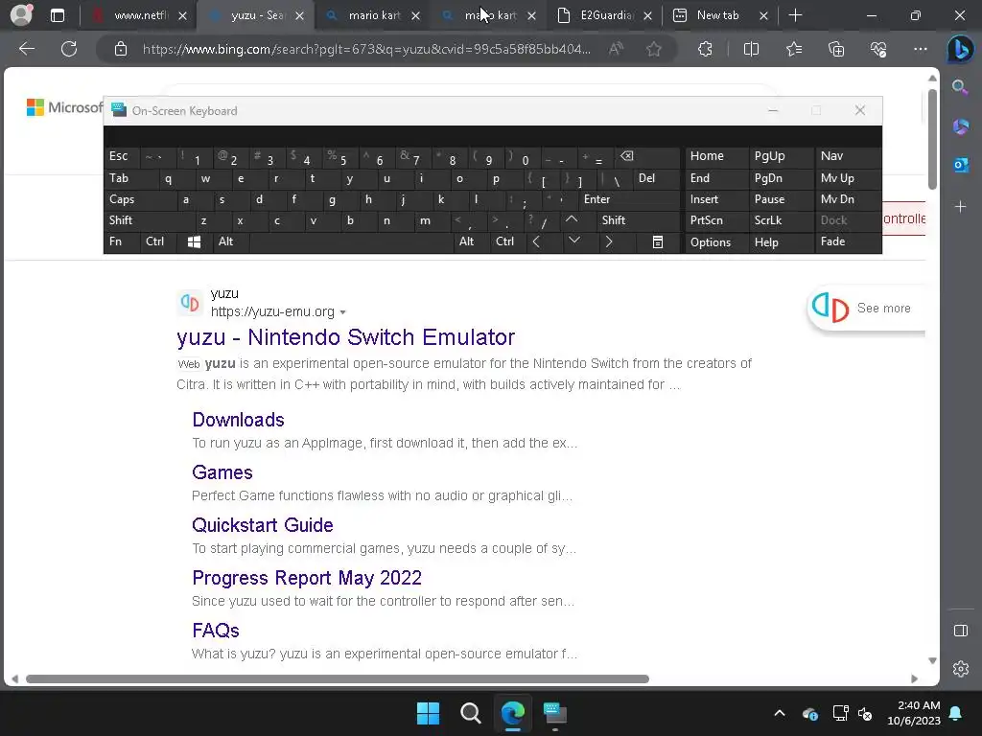
Task: Open Progress Report May 2022 link
Action: click(307, 578)
